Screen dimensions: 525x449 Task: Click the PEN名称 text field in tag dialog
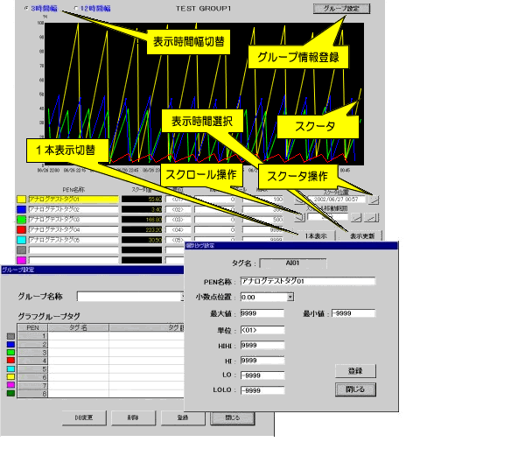point(295,281)
